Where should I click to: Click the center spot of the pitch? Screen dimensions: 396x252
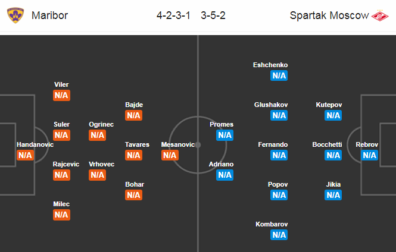pyautogui.click(x=198, y=145)
